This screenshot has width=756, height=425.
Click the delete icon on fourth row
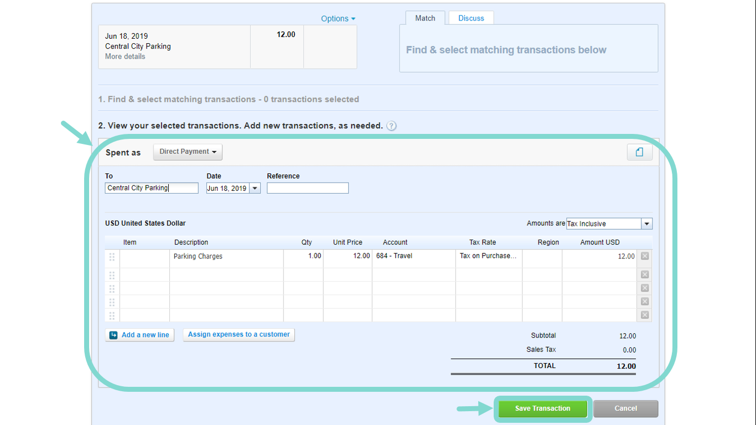[x=645, y=301]
